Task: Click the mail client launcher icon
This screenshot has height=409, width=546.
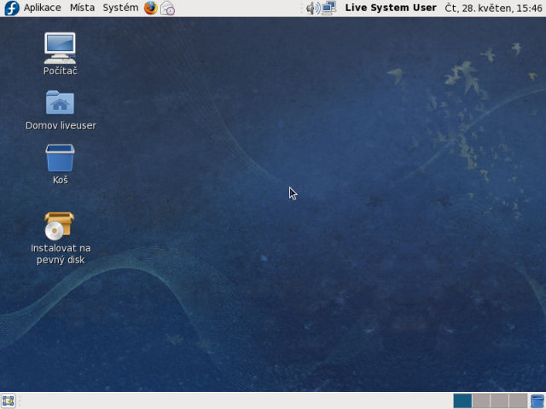Action: point(168,8)
